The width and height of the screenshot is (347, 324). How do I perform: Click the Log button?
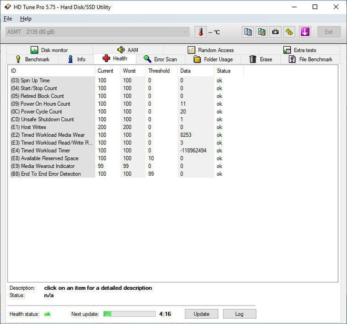tap(239, 314)
